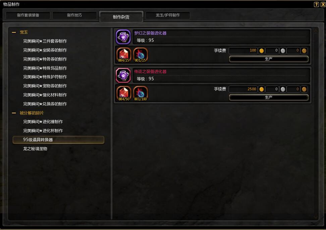Select 龙之秘境圣物 entry
326x230 pixels.
pyautogui.click(x=35, y=148)
